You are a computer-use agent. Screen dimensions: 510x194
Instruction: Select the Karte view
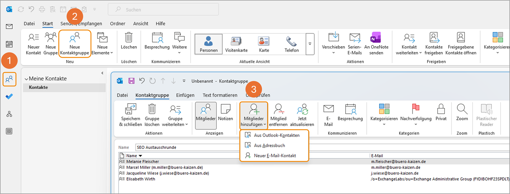coord(264,44)
